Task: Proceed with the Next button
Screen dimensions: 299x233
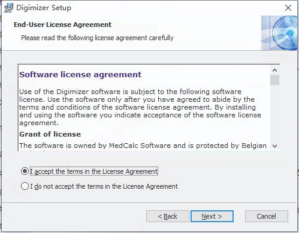Action: pos(212,216)
